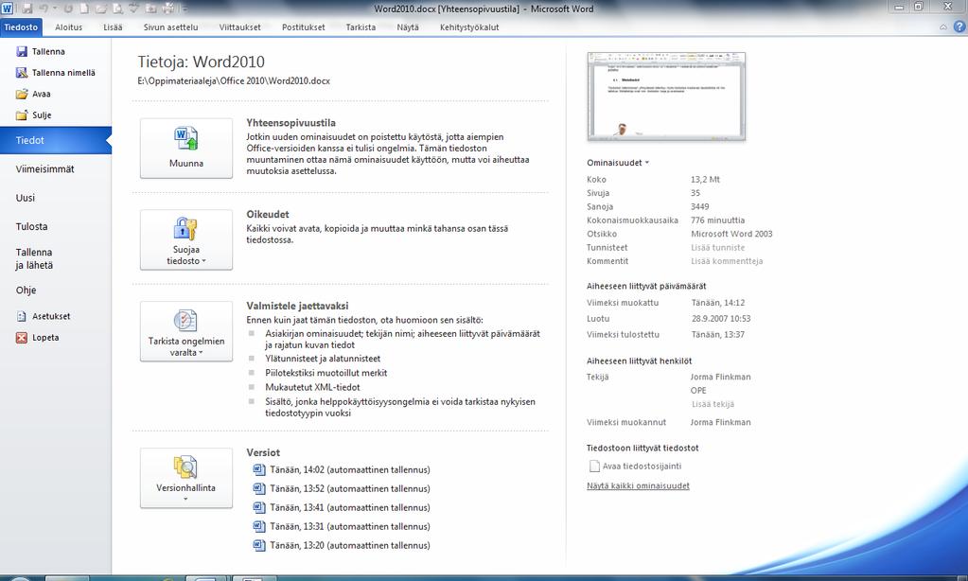
Task: Click the Redo icon in quick access toolbar
Action: click(68, 9)
